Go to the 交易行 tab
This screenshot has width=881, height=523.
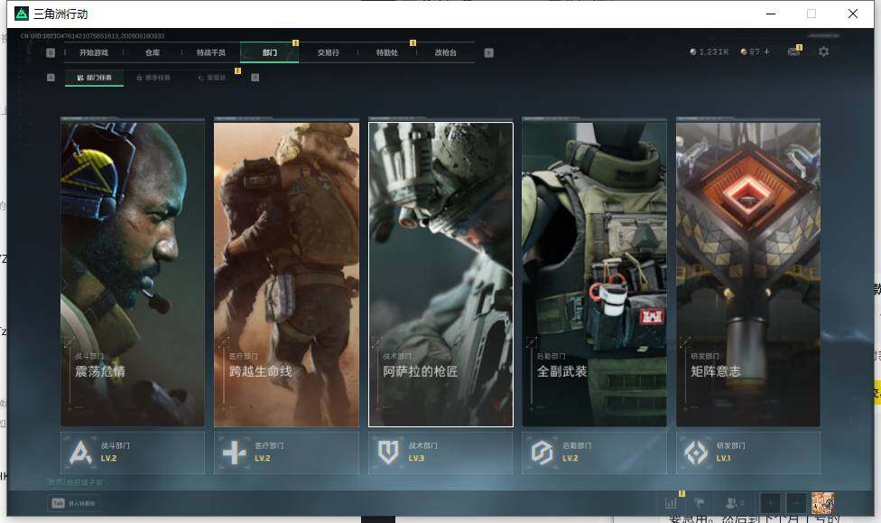click(x=329, y=52)
